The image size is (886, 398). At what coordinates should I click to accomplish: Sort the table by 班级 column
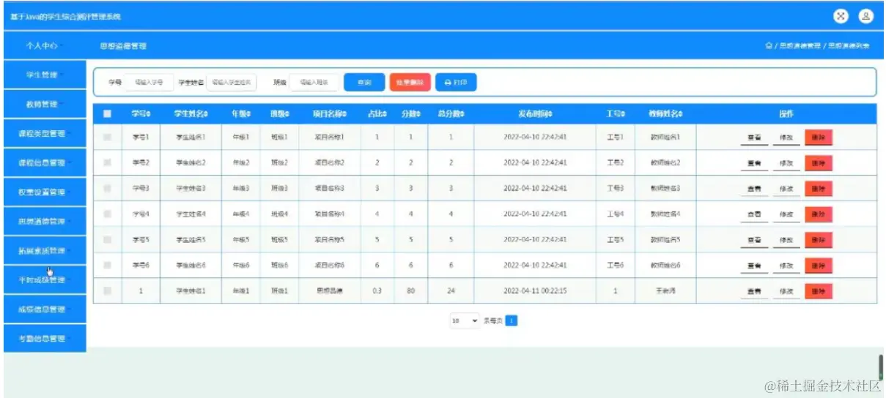click(x=279, y=113)
